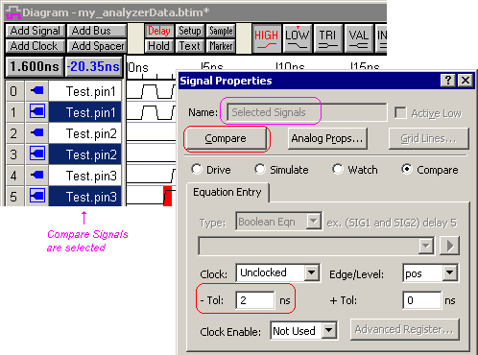Click the direction icon for row 2 Test.pin2
This screenshot has width=478, height=355.
point(37,133)
